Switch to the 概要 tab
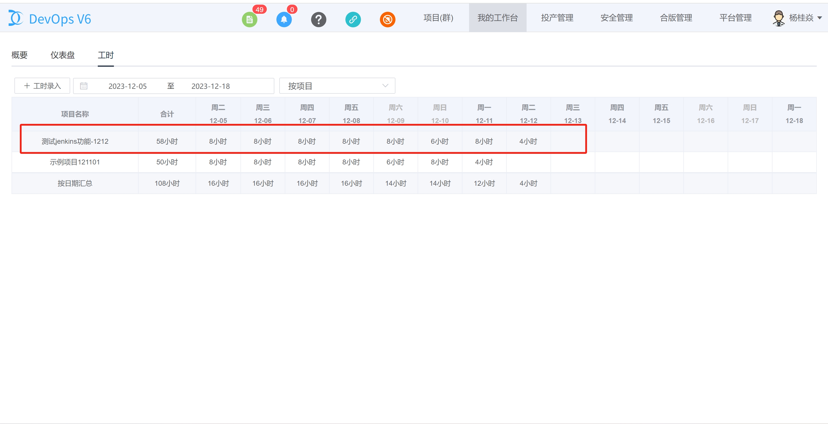The image size is (828, 424). pos(20,55)
